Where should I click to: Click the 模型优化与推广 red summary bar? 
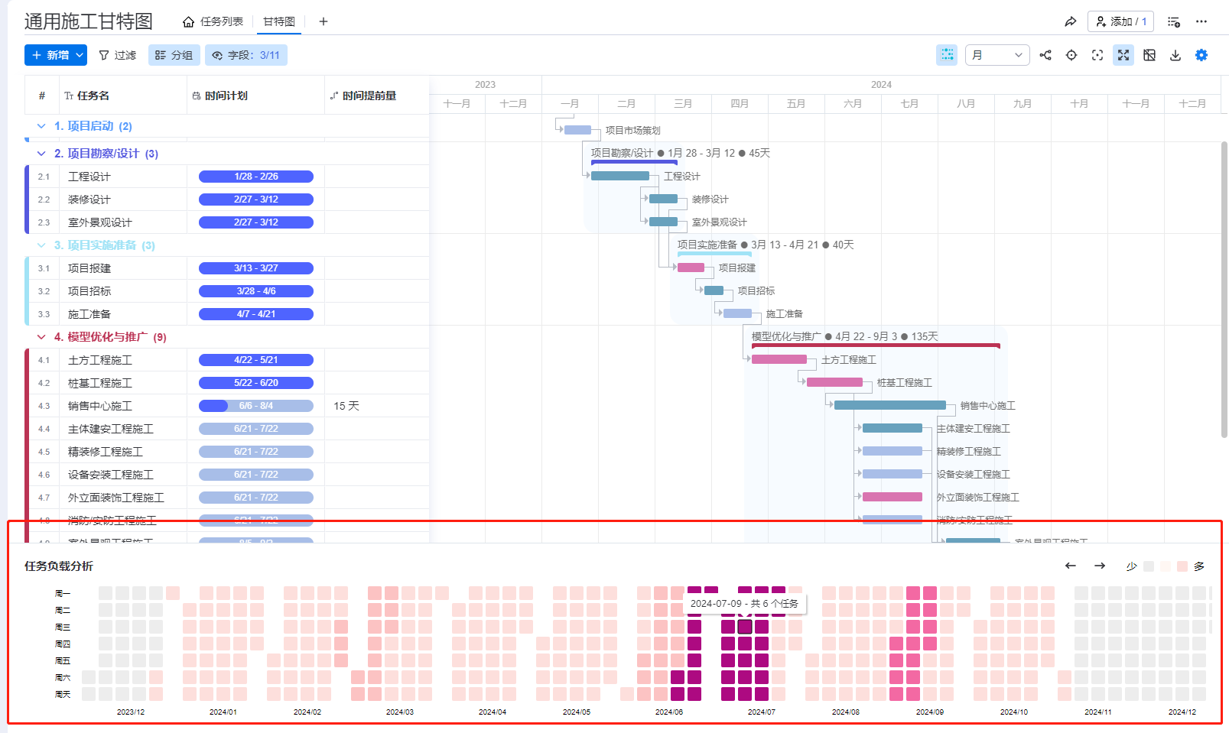(x=876, y=345)
